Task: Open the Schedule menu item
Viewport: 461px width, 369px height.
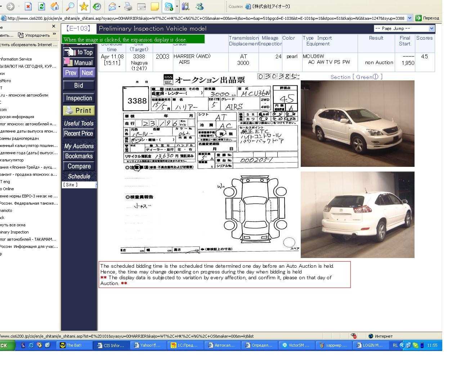Action: click(x=79, y=176)
